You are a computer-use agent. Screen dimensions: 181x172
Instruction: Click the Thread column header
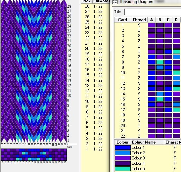pyautogui.click(x=139, y=20)
